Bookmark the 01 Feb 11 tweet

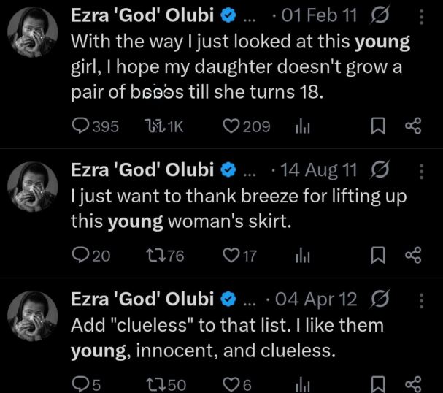click(x=378, y=127)
